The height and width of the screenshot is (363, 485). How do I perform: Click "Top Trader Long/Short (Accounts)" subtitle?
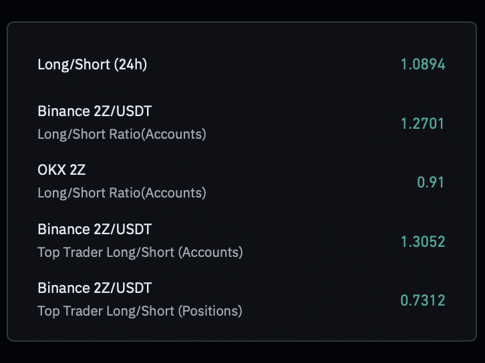[x=140, y=252]
